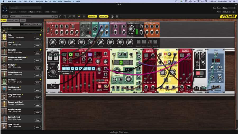Click the NEW preset button

point(5,16)
